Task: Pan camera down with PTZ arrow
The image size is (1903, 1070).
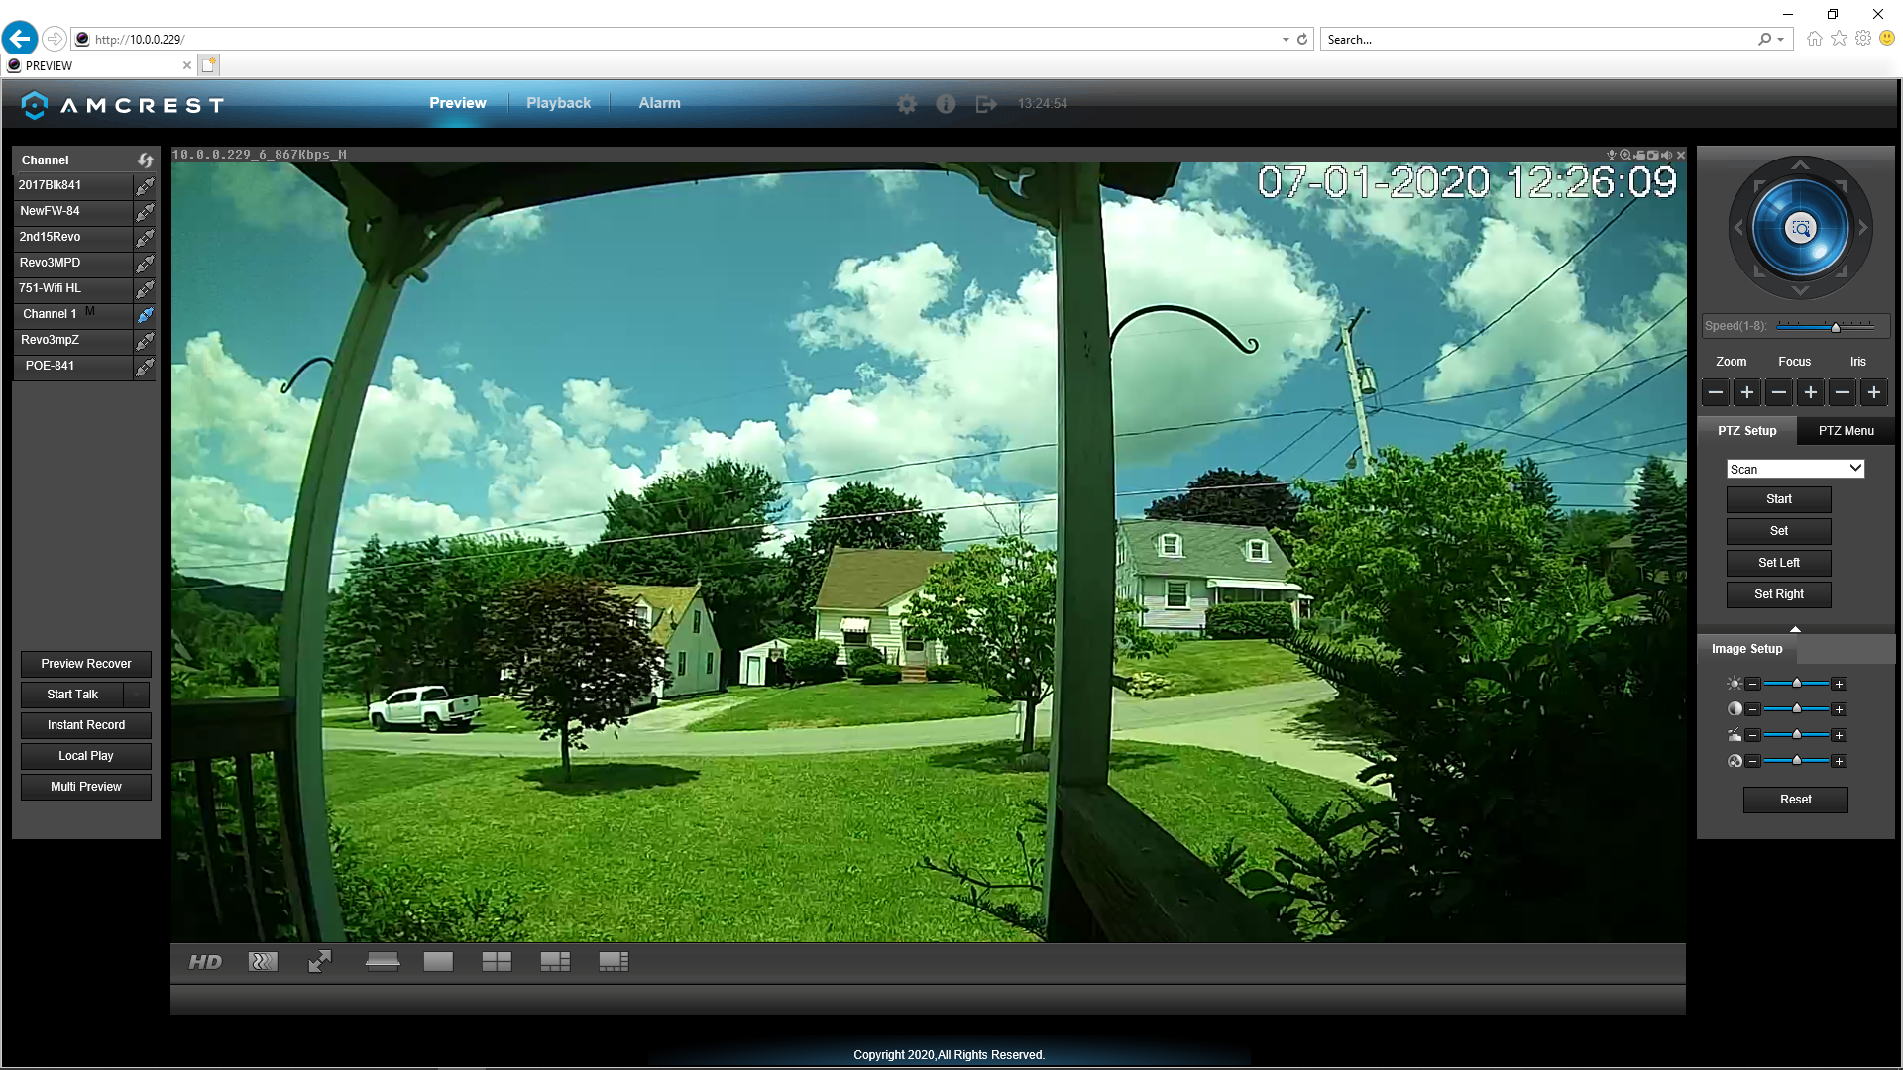Action: click(1801, 291)
